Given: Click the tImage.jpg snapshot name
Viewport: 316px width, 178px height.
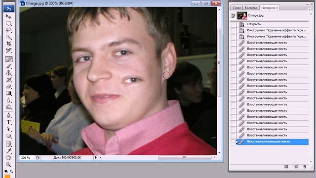Looking at the screenshot, I should pos(256,15).
